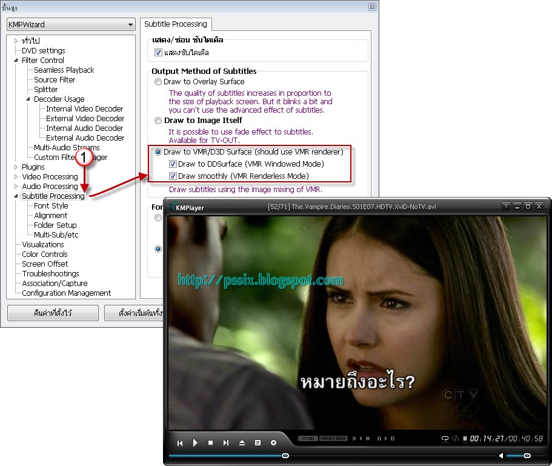Open Visualizations settings
Screen dimensions: 552x466
point(43,244)
